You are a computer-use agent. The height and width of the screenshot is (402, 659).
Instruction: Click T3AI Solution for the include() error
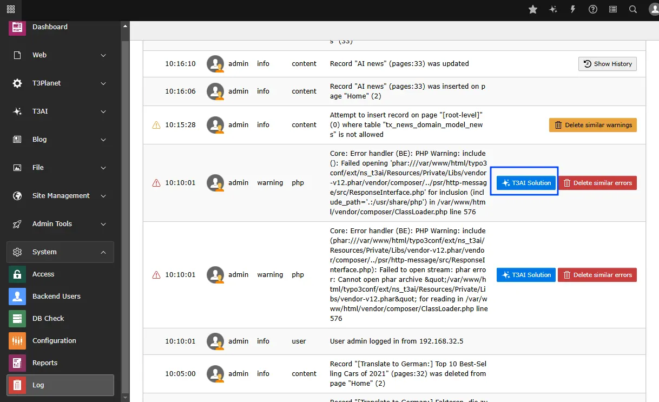pos(526,183)
